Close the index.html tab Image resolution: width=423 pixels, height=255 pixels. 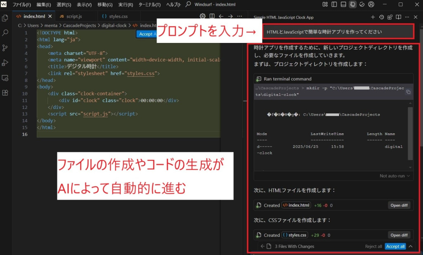(x=50, y=16)
